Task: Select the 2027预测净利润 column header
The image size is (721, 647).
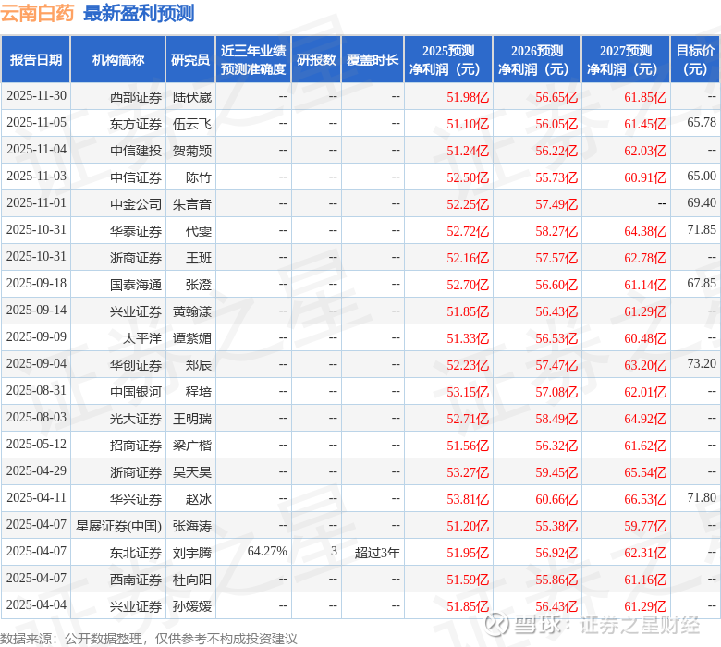Action: tap(626, 60)
